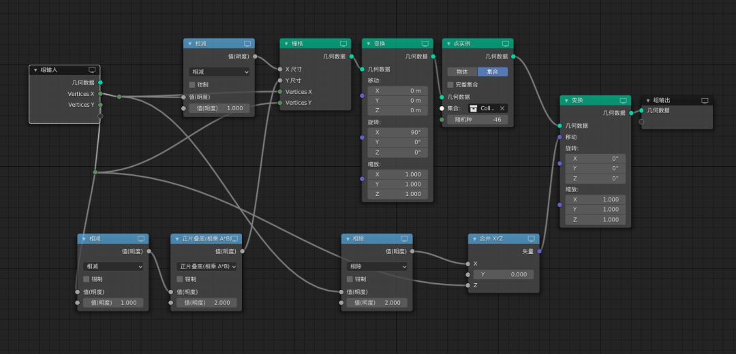Clear the collection with the X icon
Screen dimensions: 736x354
point(502,108)
